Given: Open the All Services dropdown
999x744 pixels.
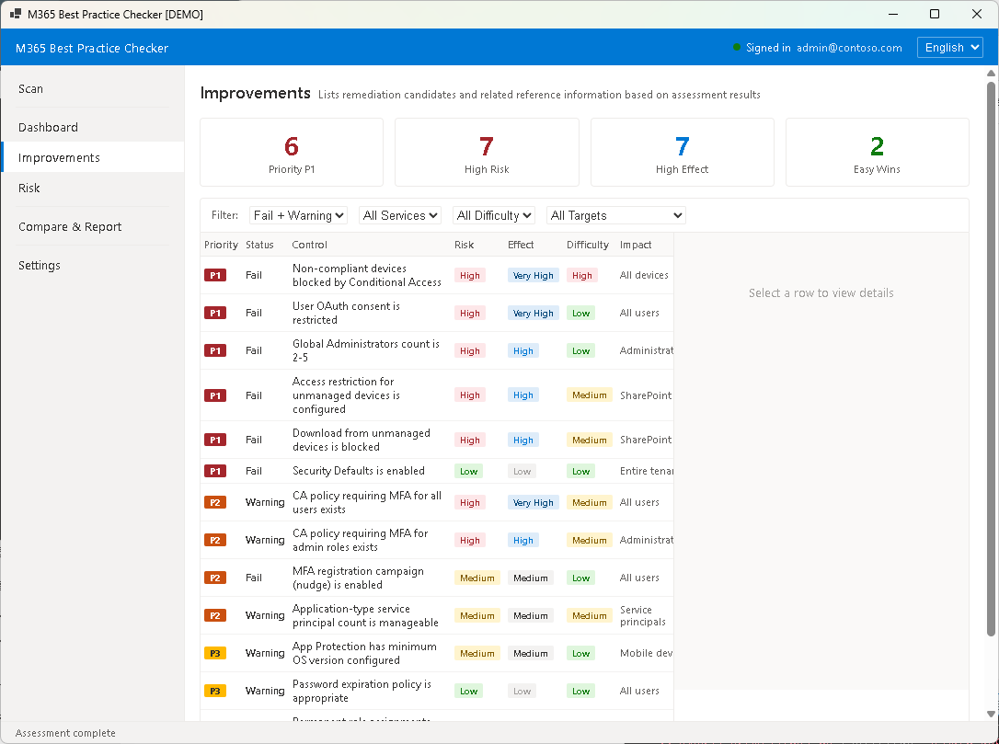Looking at the screenshot, I should 400,214.
